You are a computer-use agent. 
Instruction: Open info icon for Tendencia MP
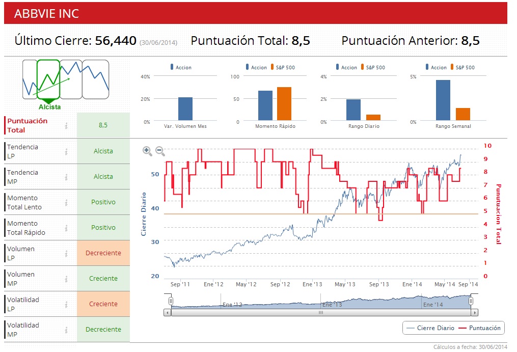coord(66,177)
